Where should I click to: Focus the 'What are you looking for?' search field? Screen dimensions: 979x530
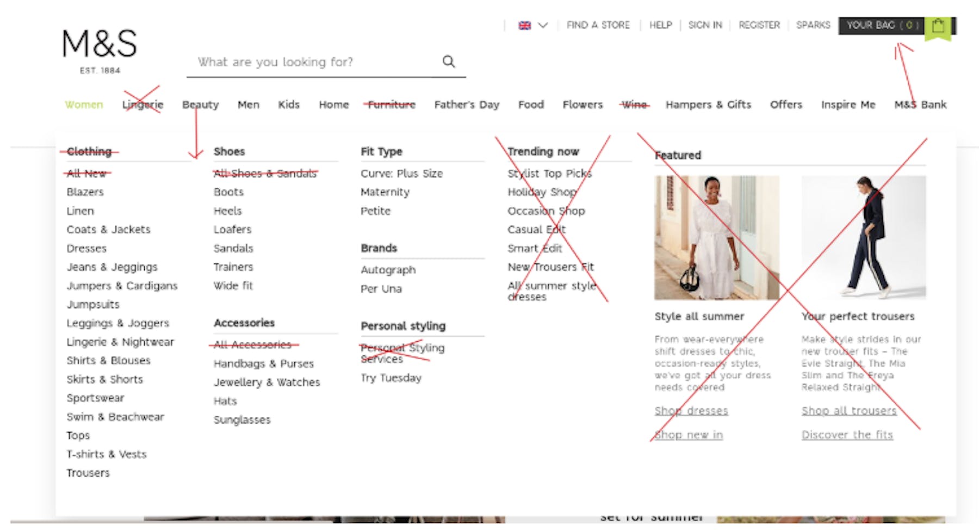326,62
